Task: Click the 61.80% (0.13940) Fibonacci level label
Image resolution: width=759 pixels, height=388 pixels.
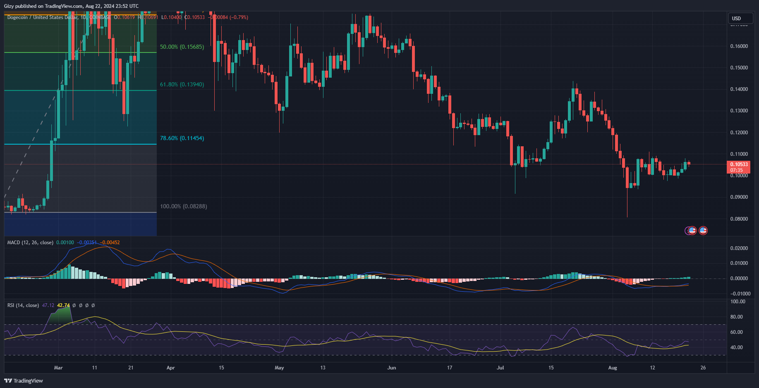Action: coord(182,84)
